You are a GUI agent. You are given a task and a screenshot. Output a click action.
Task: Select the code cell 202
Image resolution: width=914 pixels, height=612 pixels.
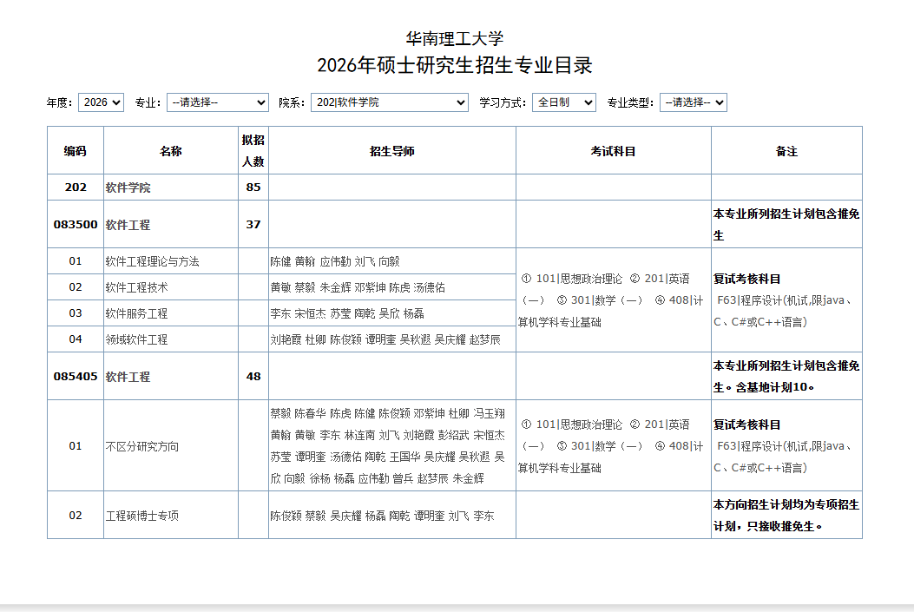76,188
